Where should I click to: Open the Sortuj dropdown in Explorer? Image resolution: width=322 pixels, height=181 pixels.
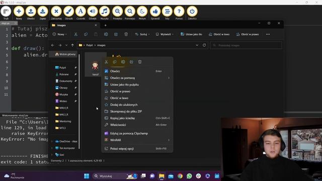click(142, 34)
